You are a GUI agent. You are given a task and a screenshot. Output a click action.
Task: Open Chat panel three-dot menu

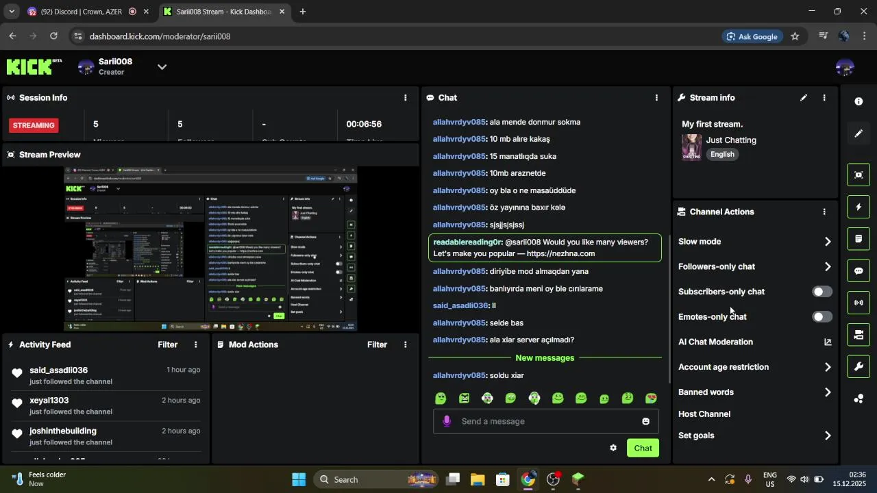656,98
